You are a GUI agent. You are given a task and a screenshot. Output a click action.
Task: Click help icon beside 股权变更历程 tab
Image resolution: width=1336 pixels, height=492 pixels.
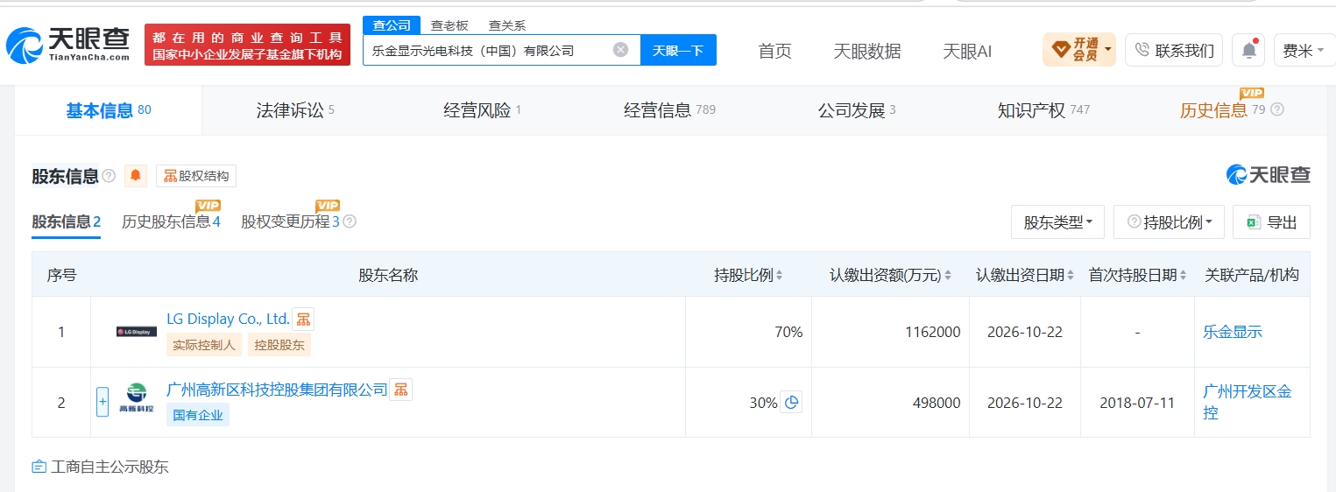pyautogui.click(x=350, y=221)
